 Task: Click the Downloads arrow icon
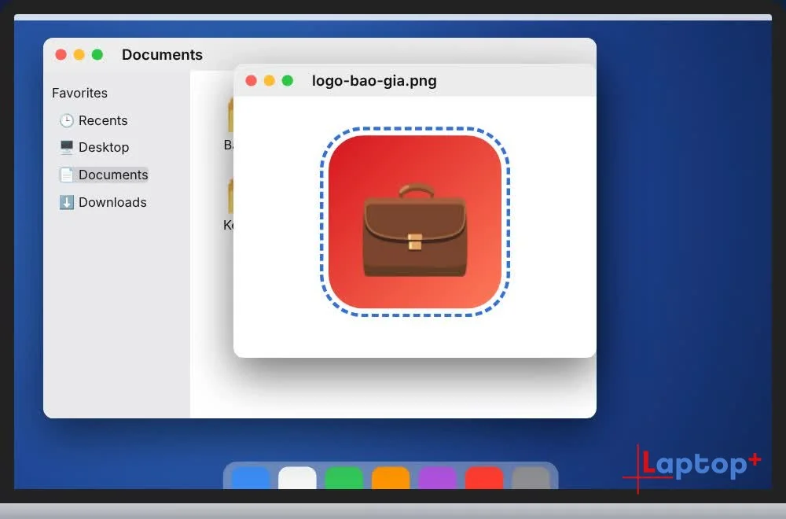pyautogui.click(x=66, y=202)
